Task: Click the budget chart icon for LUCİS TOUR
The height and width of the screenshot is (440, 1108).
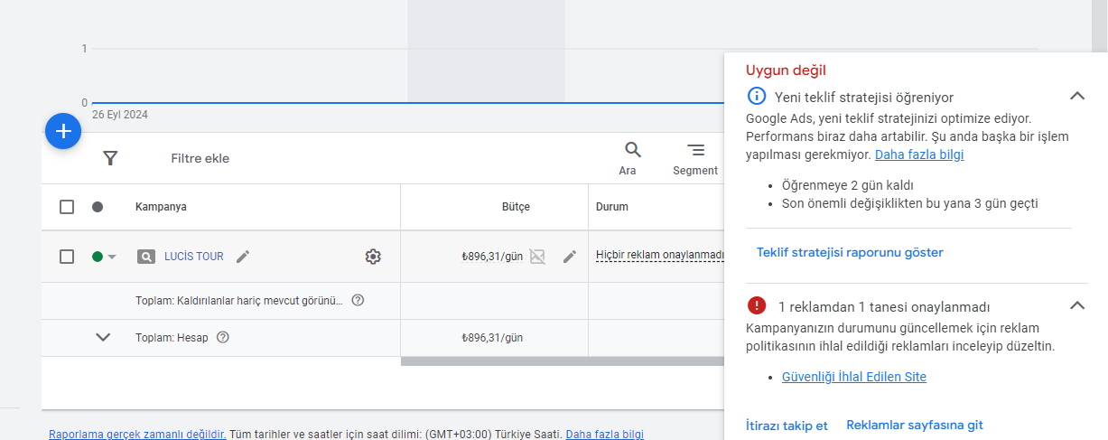Action: [537, 257]
